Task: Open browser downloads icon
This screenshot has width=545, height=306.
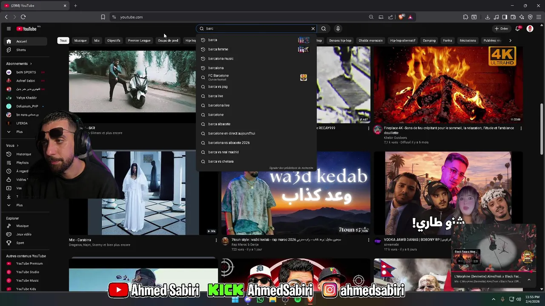Action: pyautogui.click(x=488, y=17)
